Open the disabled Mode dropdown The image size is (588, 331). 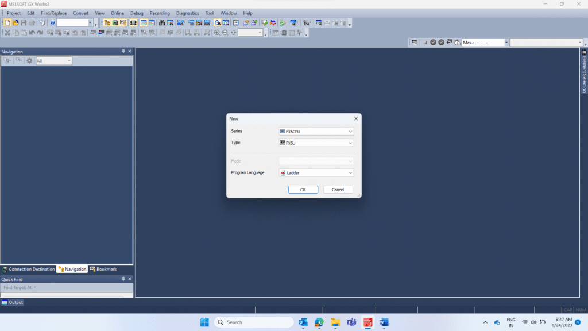[316, 161]
